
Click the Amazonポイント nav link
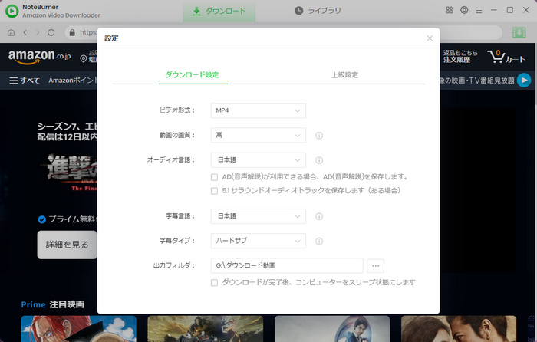point(73,81)
